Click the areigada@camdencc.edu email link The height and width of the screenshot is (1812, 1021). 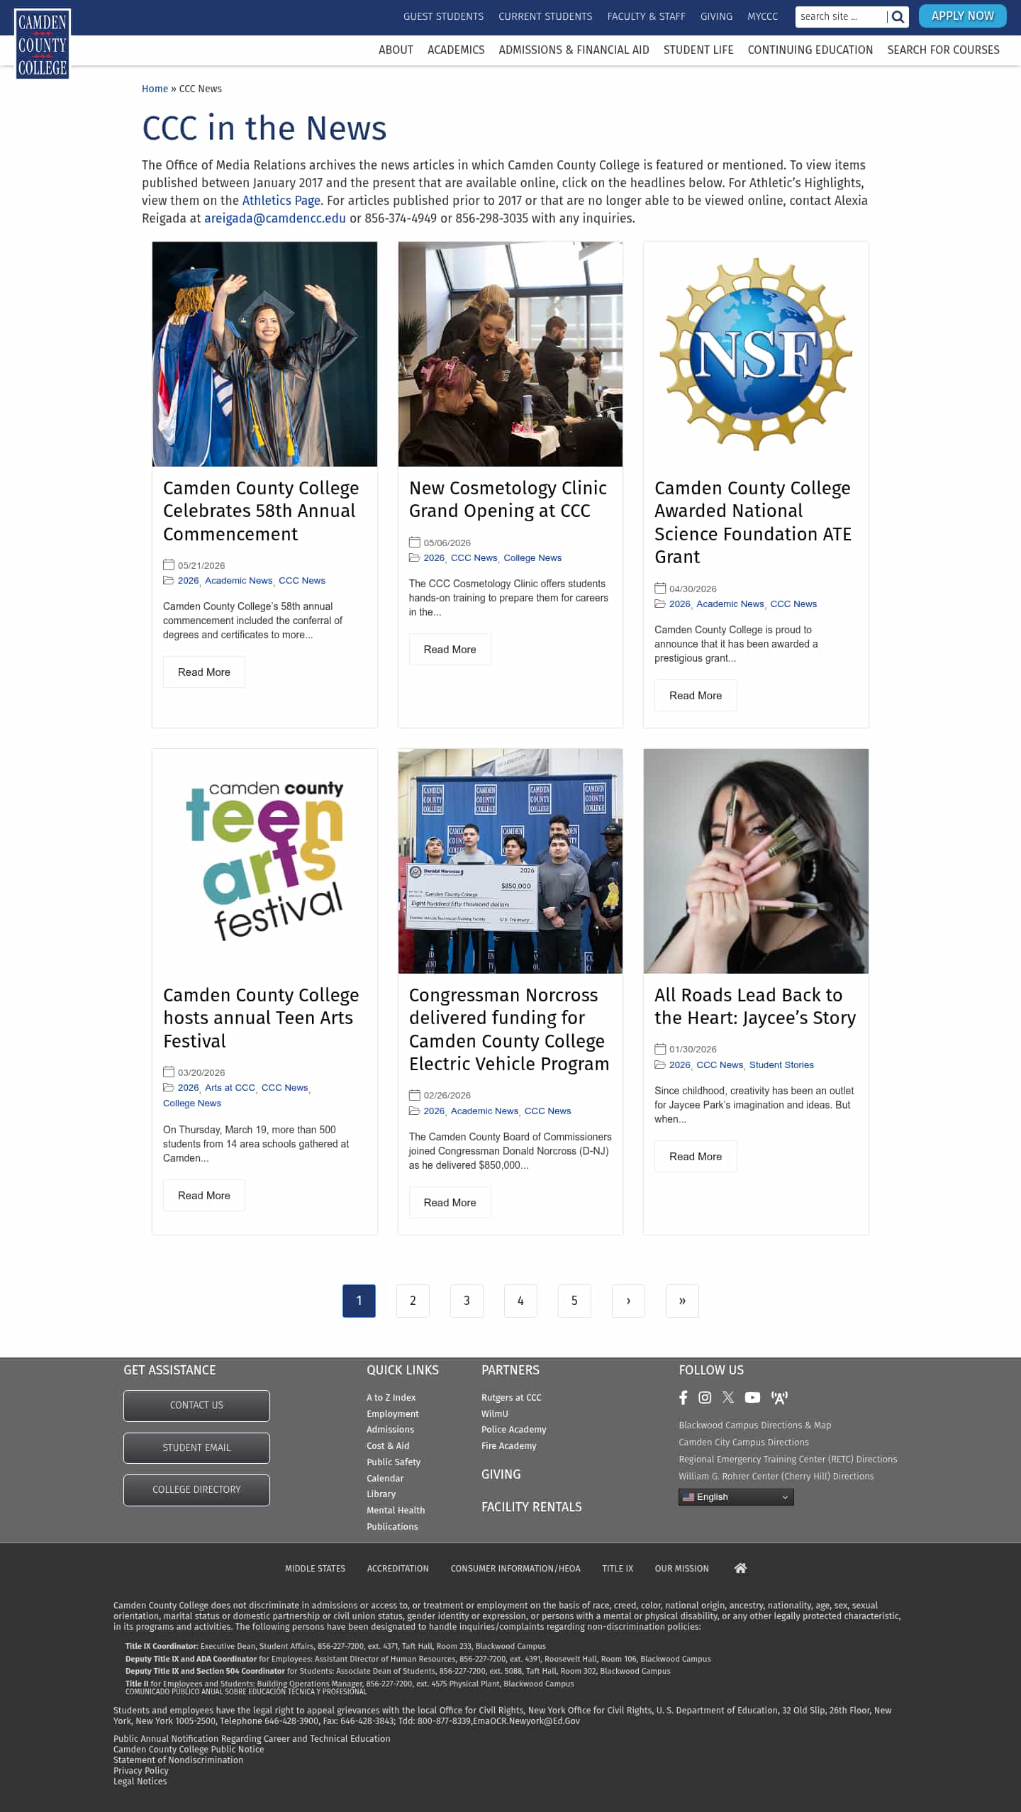[275, 218]
